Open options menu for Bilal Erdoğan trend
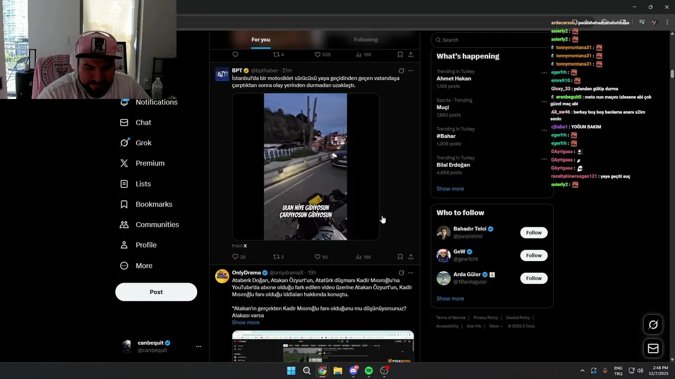 click(544, 159)
